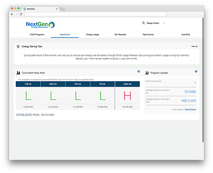Open the Past Events tab
Image resolution: width=213 pixels, height=173 pixels.
tap(148, 35)
